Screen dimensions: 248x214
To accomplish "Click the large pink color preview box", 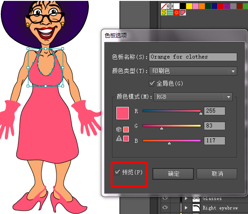I will 123,113.
